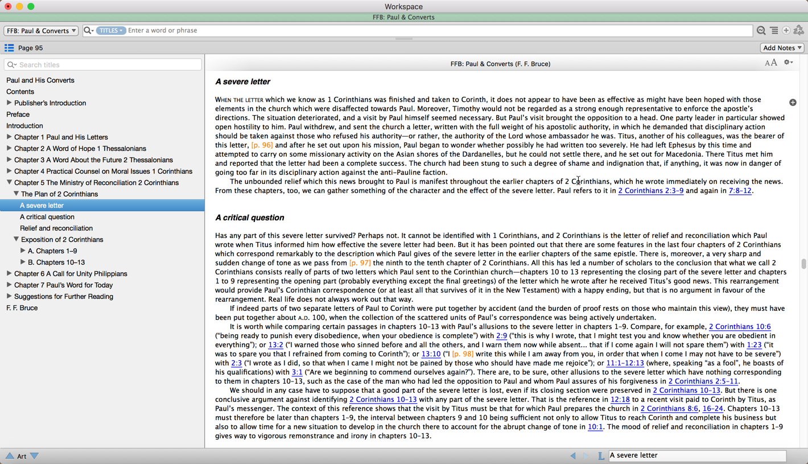Click the A critical question heading in text
Image resolution: width=808 pixels, height=464 pixels.
[250, 218]
